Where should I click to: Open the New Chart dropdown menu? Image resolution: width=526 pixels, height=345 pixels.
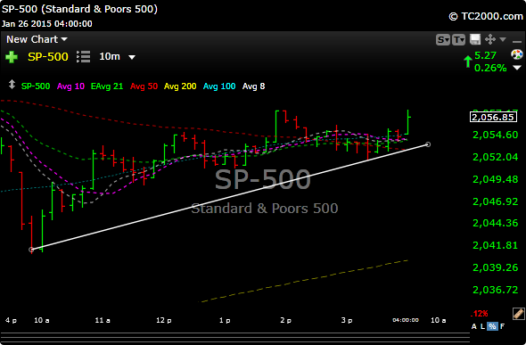(37, 39)
